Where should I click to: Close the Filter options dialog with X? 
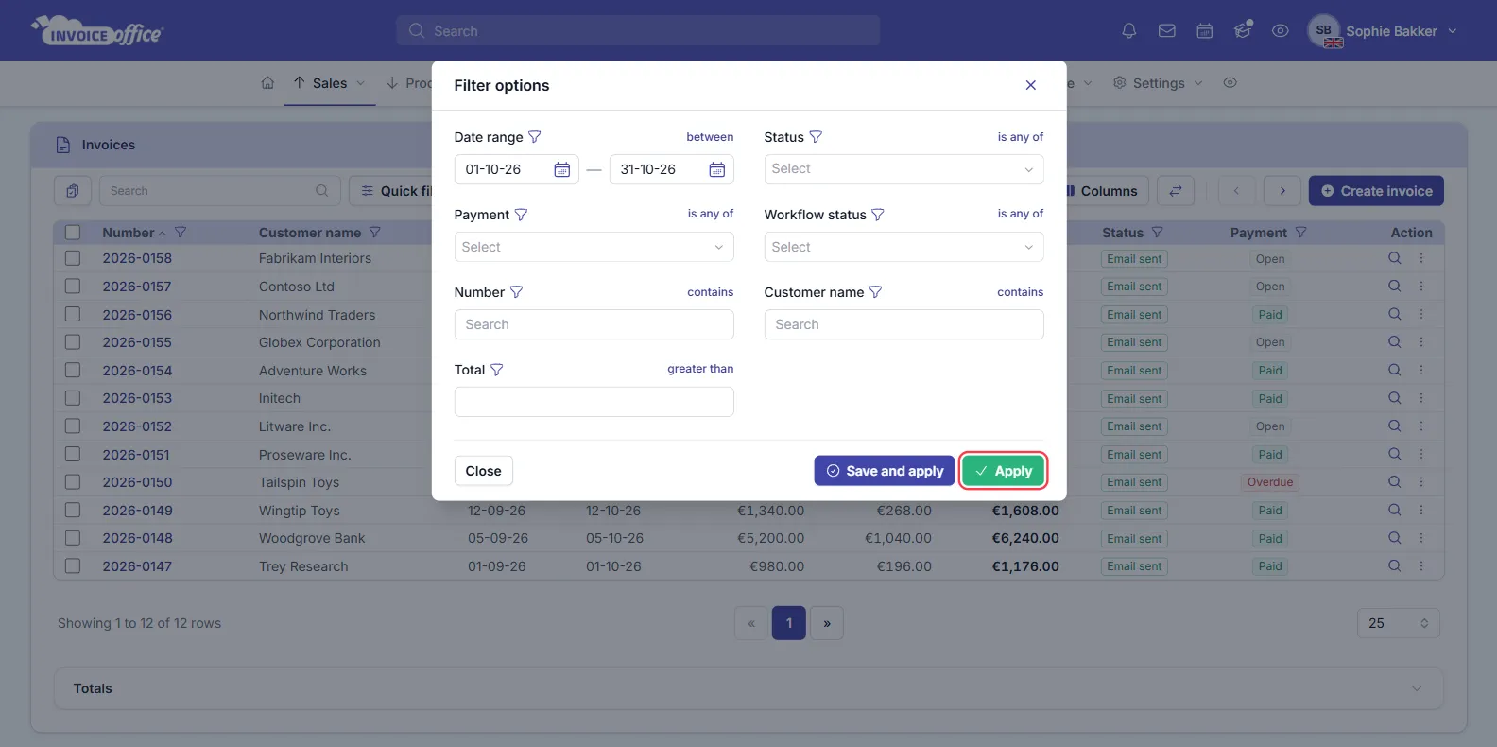1030,85
